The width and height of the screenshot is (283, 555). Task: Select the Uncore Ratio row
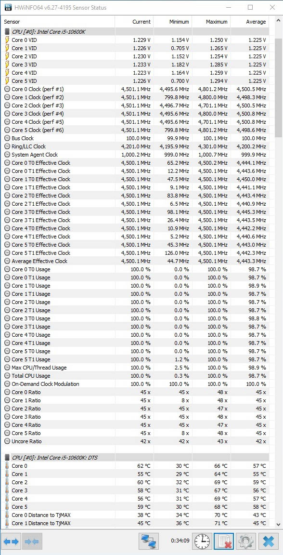(134, 441)
